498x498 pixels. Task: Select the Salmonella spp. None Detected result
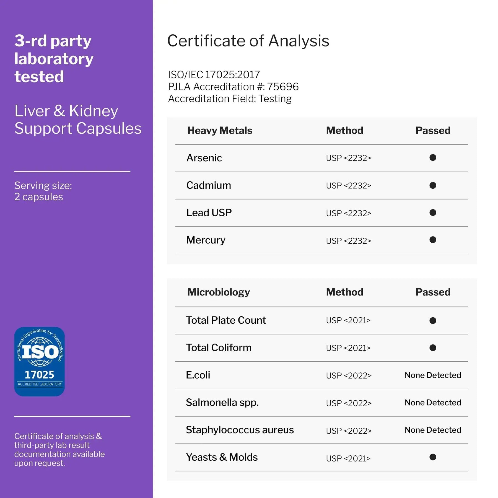433,403
